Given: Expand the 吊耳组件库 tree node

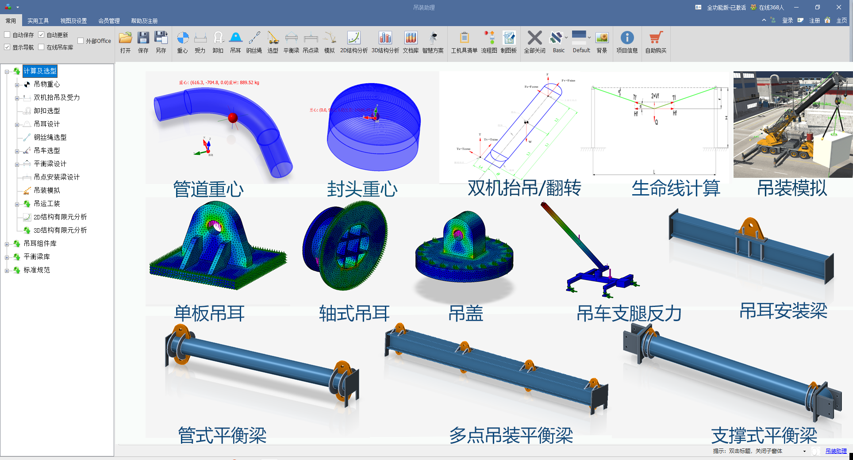Looking at the screenshot, I should point(7,244).
